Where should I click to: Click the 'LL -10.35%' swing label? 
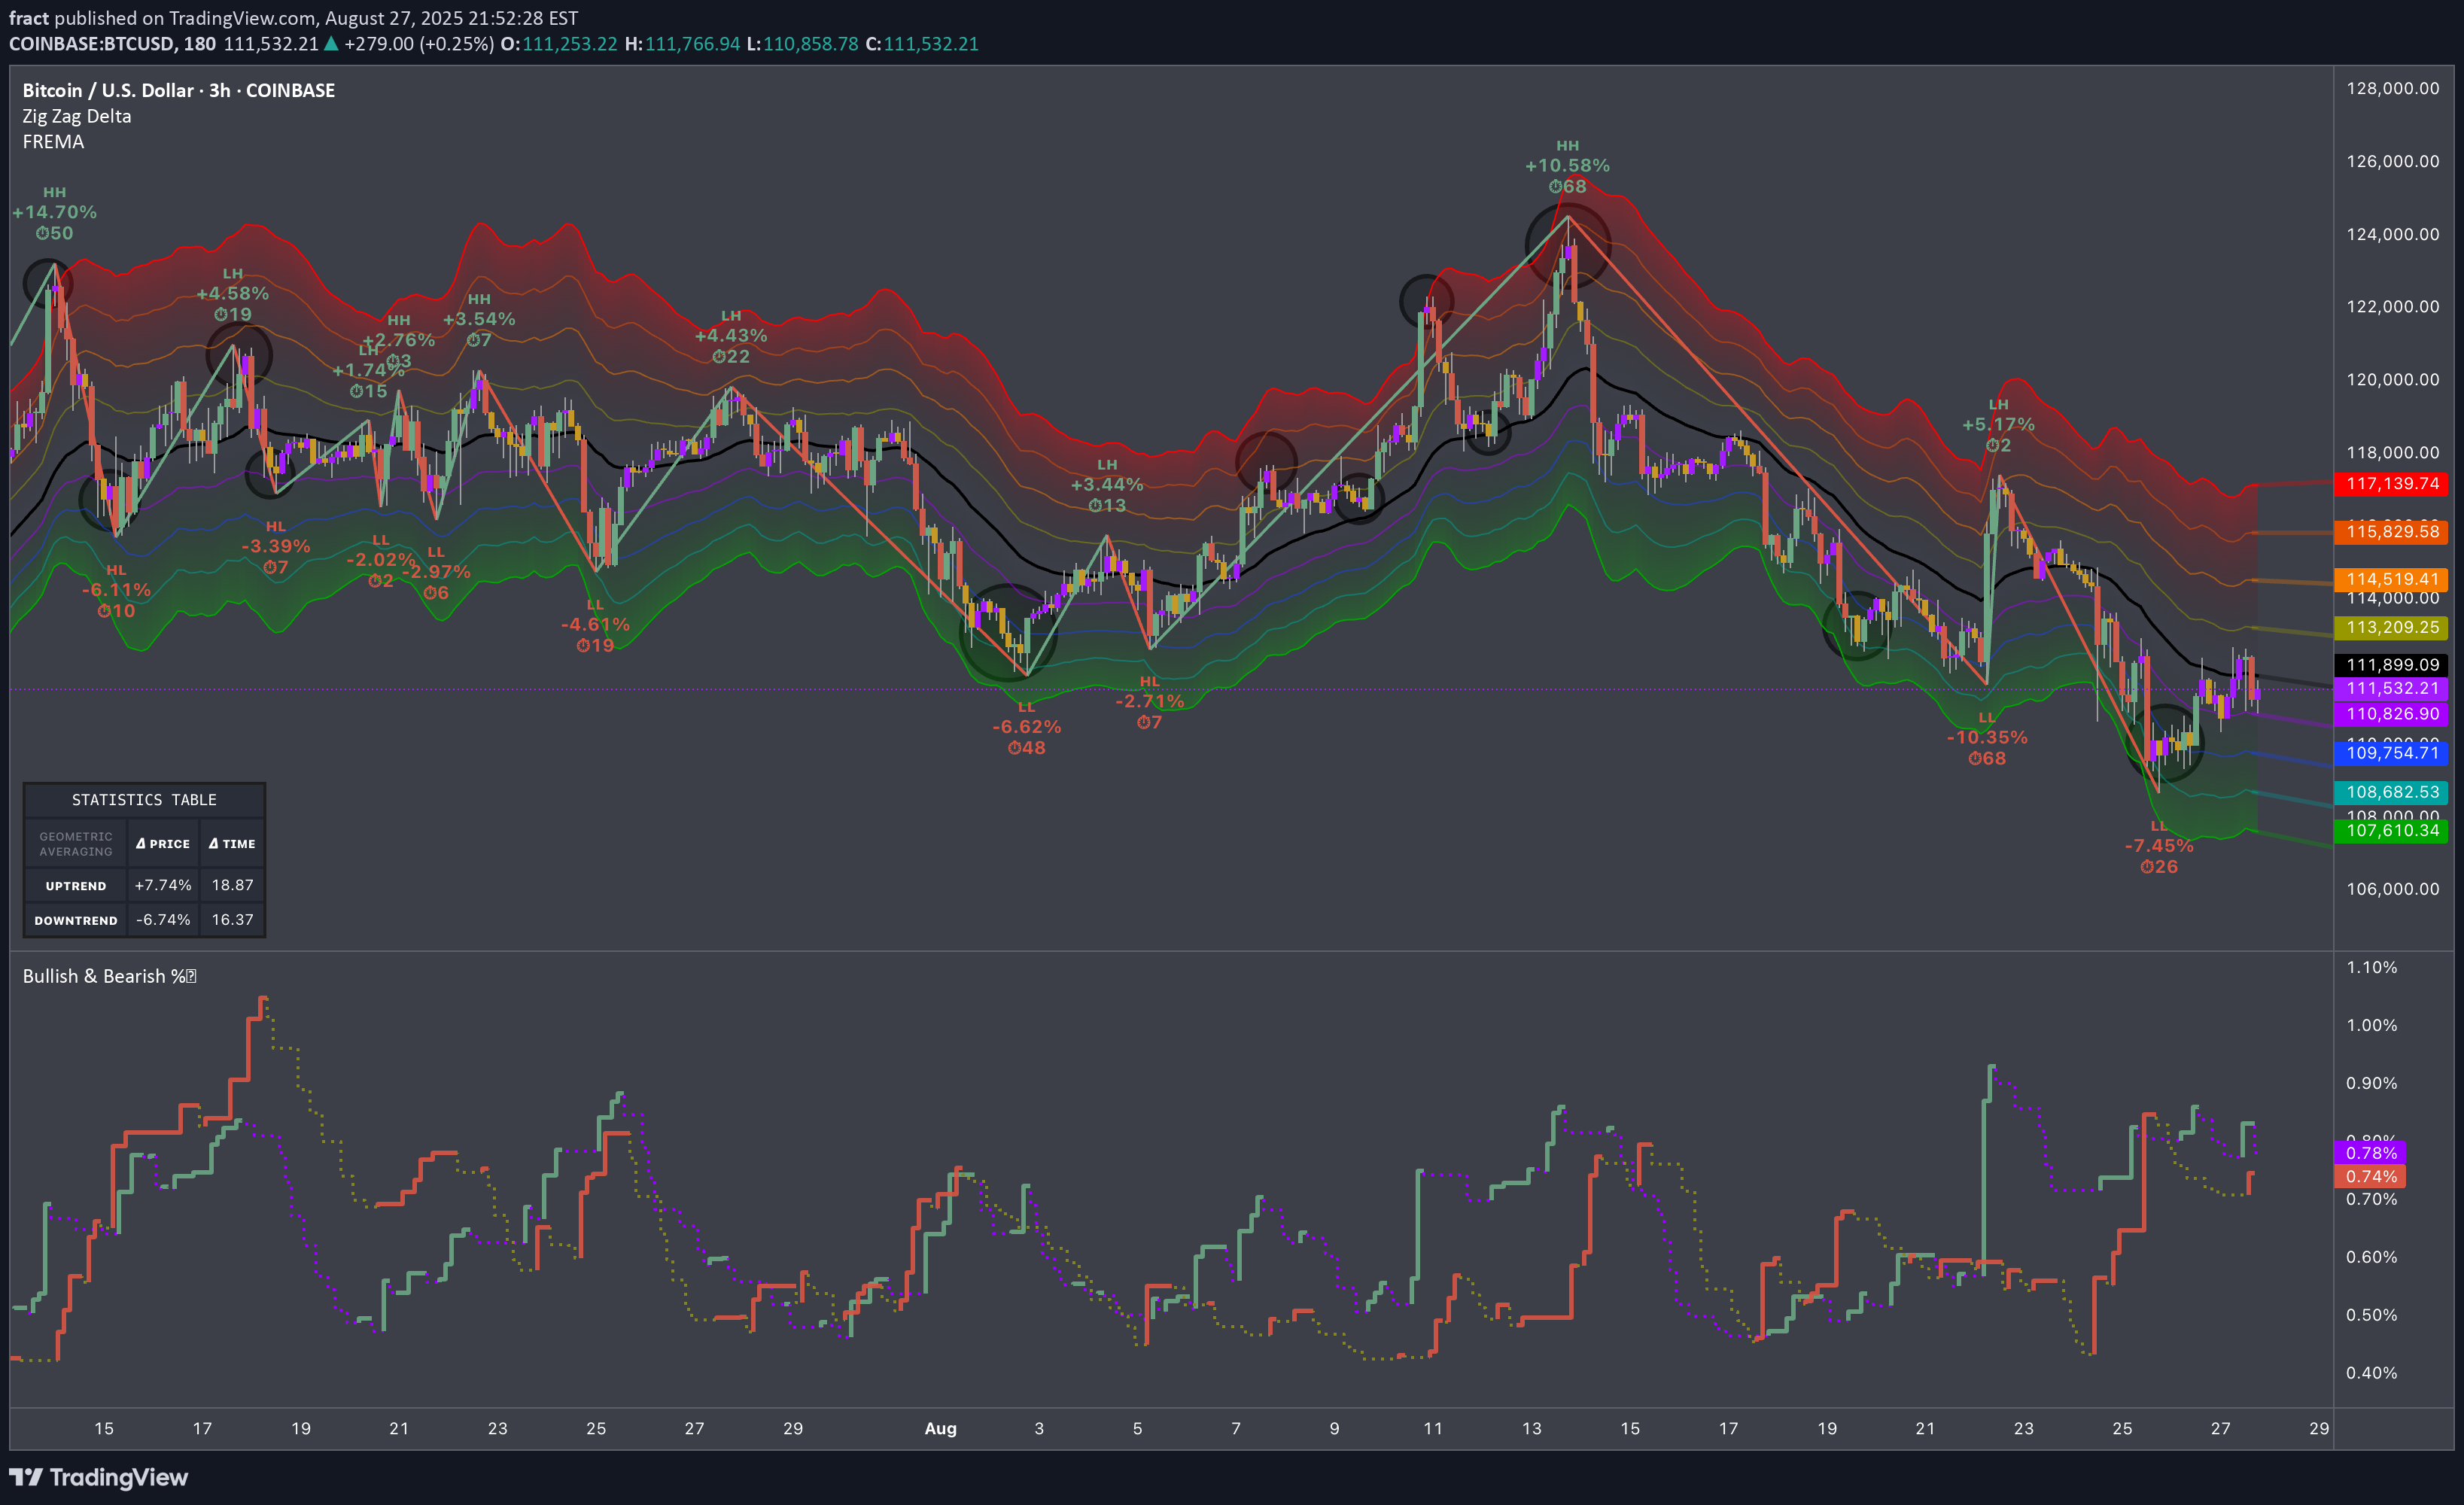[1987, 738]
